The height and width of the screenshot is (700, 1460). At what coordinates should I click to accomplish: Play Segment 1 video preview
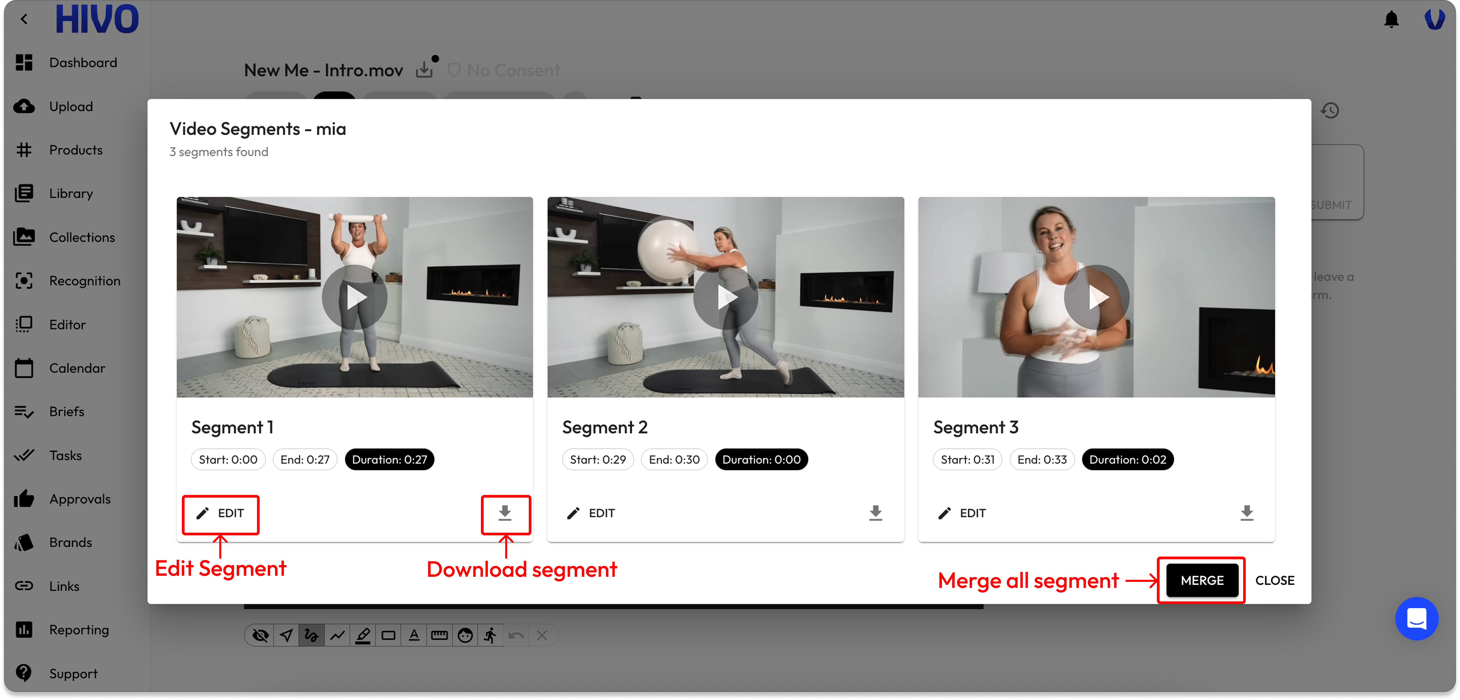pyautogui.click(x=355, y=297)
